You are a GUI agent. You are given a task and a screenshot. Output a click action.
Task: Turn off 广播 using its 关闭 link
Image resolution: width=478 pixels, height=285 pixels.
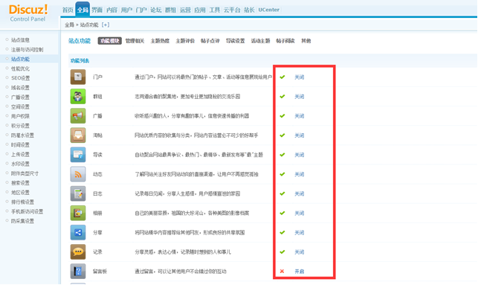pyautogui.click(x=300, y=116)
